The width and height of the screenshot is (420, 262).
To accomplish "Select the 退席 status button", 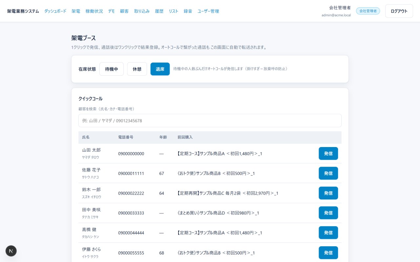I will (x=160, y=69).
